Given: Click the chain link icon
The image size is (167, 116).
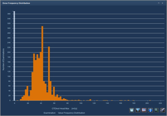Looking at the screenshot, I should tap(163, 110).
